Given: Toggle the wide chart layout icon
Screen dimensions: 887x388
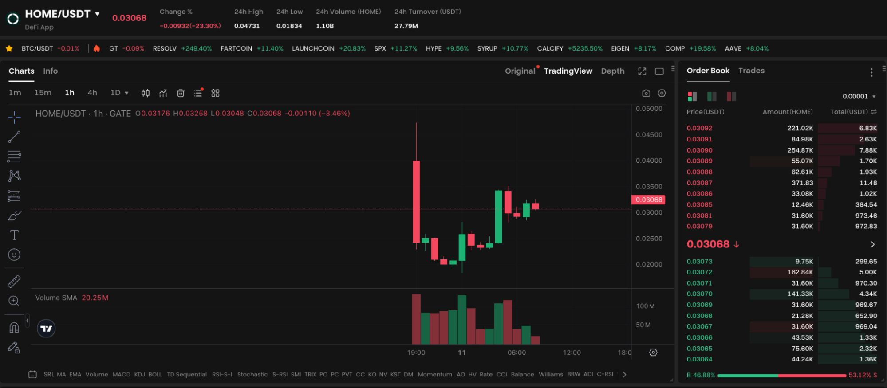Looking at the screenshot, I should point(659,71).
